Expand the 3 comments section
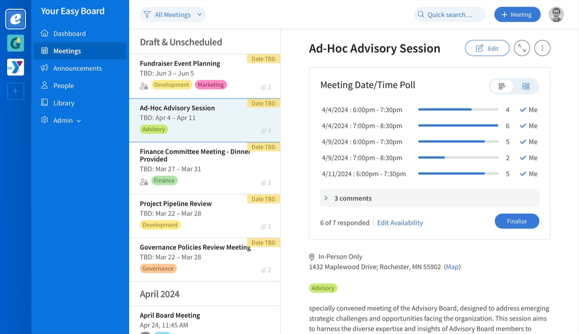 click(x=429, y=198)
